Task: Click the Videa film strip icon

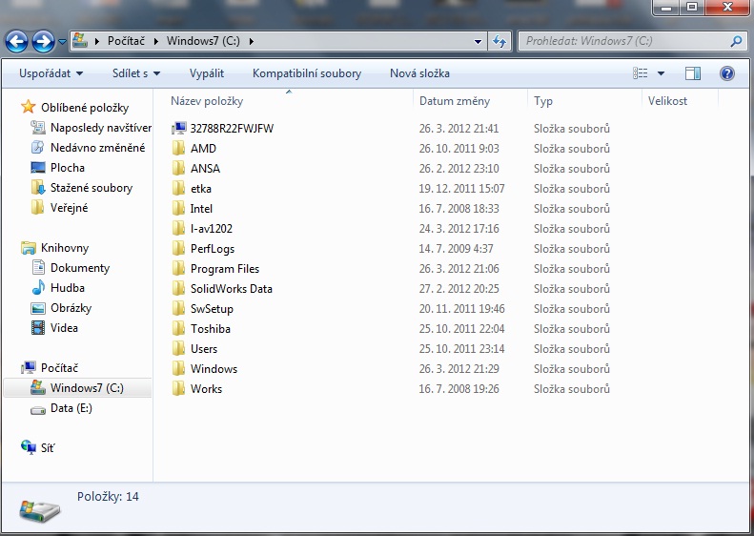Action: pyautogui.click(x=38, y=328)
